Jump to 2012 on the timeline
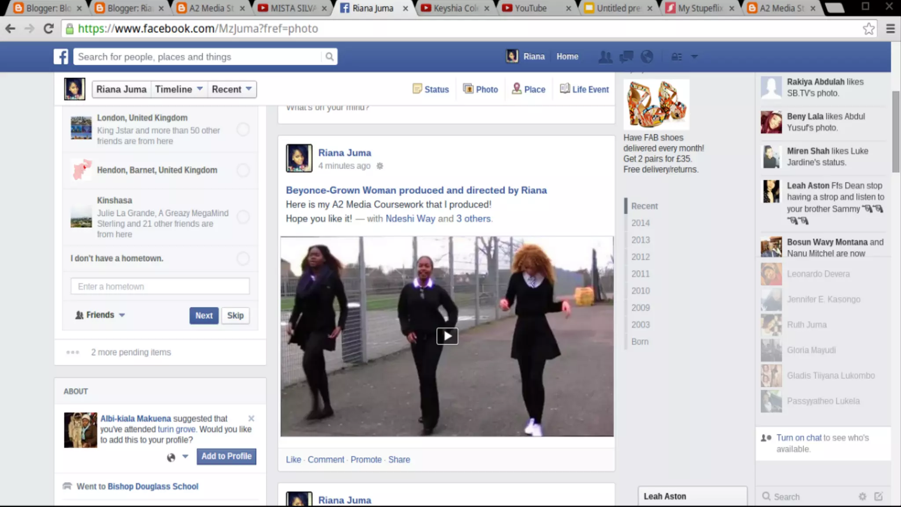 pyautogui.click(x=641, y=257)
